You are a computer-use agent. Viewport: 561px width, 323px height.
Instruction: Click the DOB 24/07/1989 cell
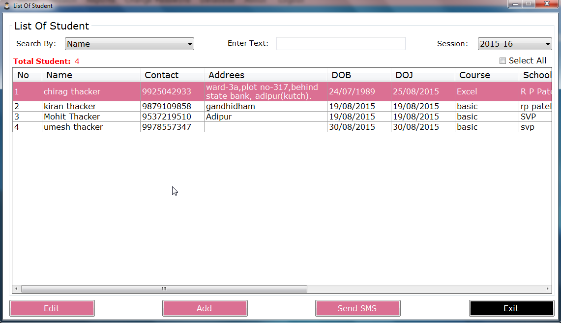(359, 91)
